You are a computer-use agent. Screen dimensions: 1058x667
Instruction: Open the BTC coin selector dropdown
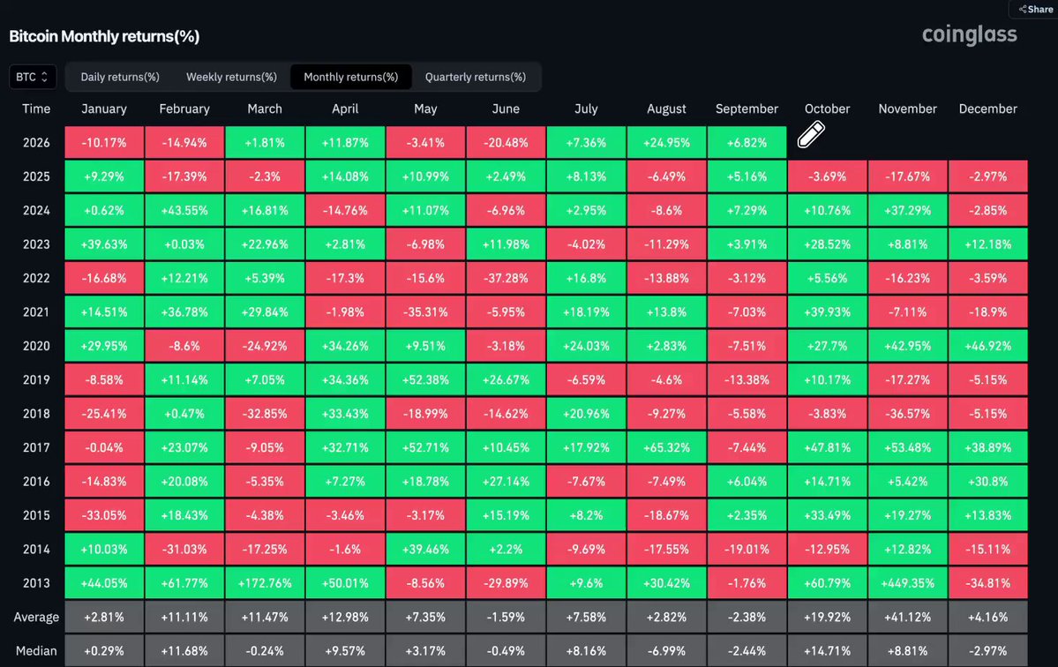33,77
